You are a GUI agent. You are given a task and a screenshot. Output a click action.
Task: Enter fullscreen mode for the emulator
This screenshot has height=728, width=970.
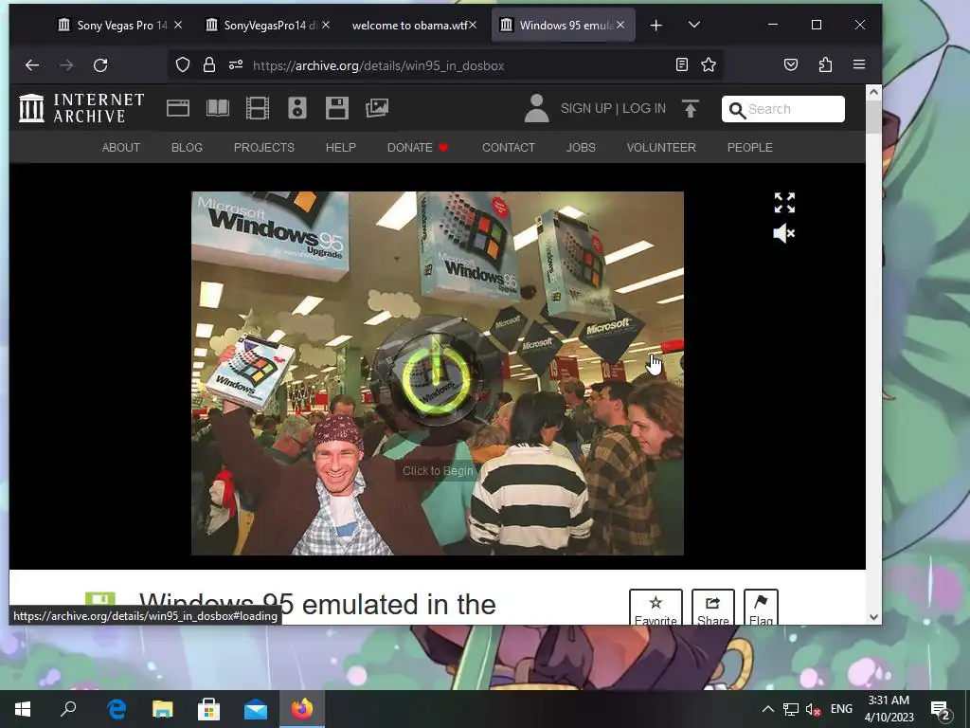coord(784,203)
